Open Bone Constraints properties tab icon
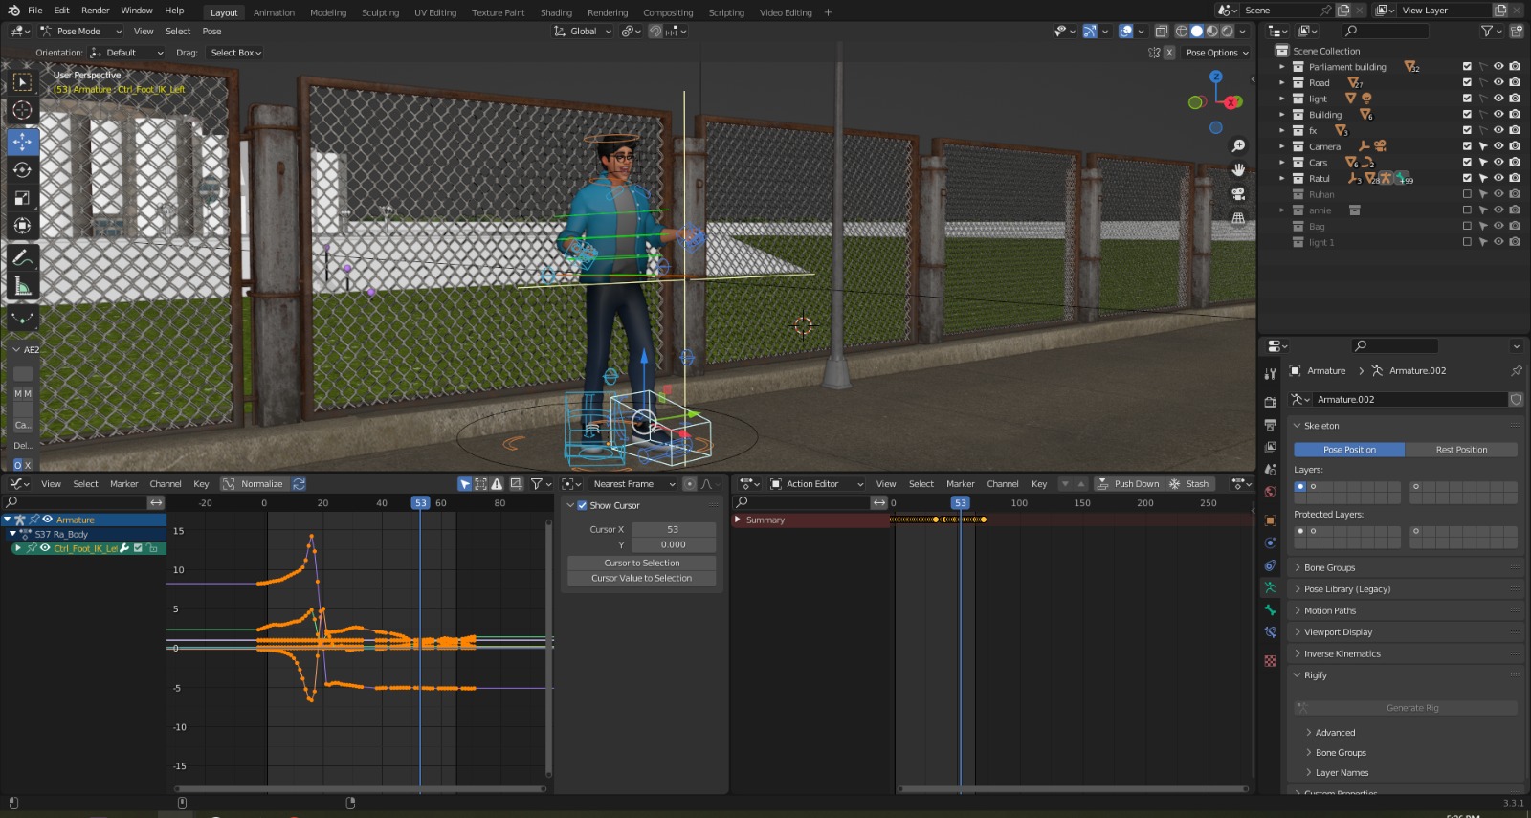The width and height of the screenshot is (1531, 818). pyautogui.click(x=1270, y=632)
